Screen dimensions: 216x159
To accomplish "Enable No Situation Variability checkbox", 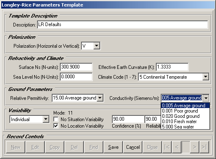I will click(56, 119).
